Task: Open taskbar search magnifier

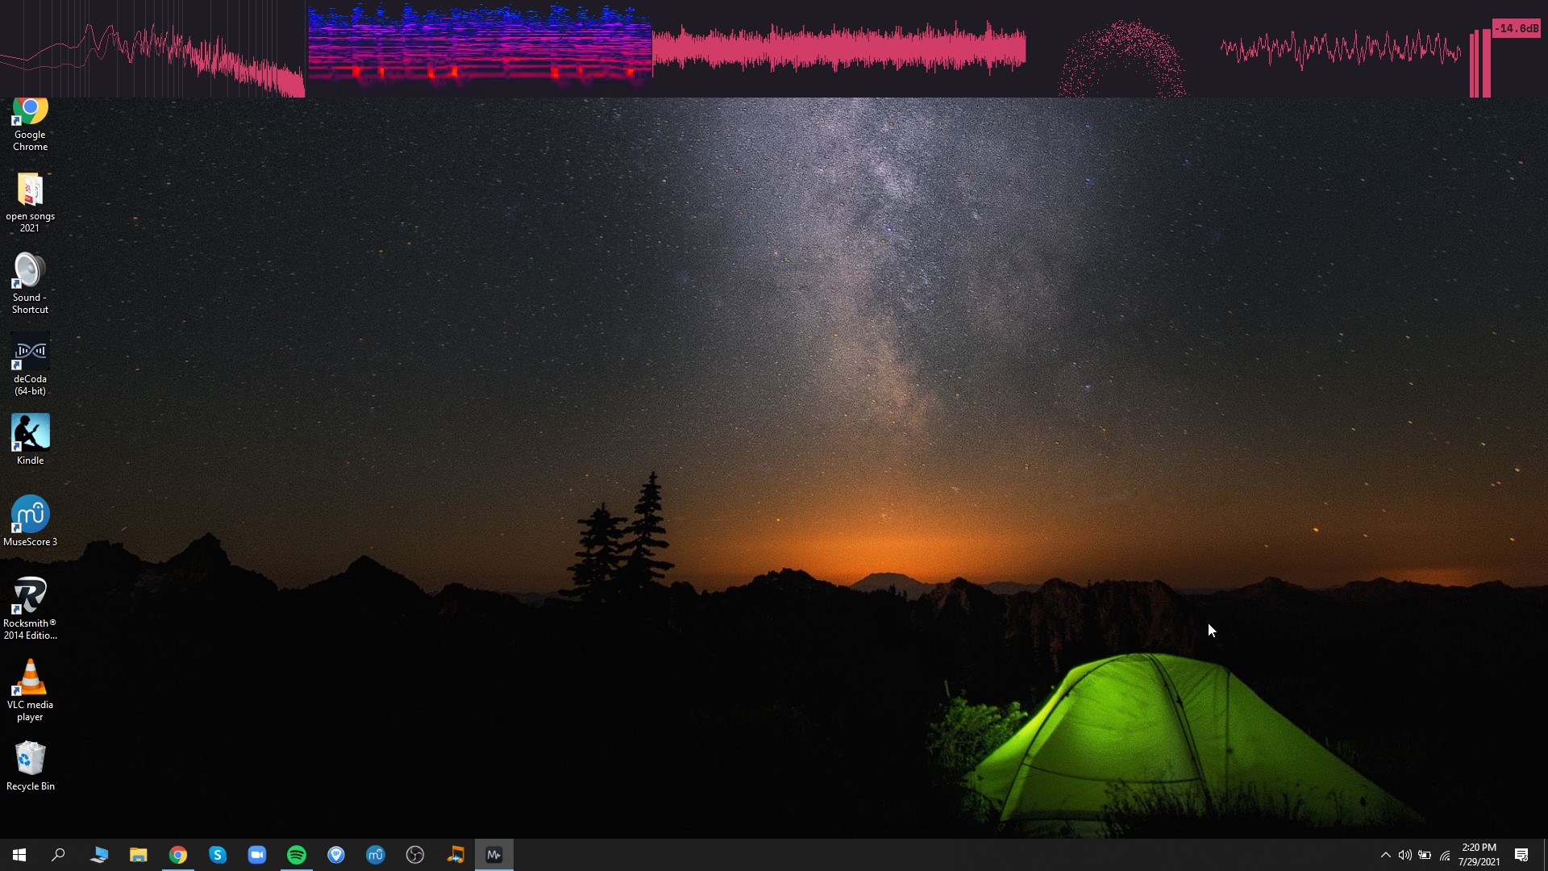Action: tap(58, 855)
